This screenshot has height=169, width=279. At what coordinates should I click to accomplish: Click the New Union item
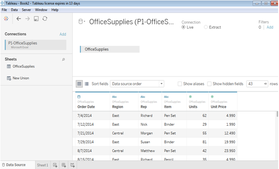pos(21,78)
